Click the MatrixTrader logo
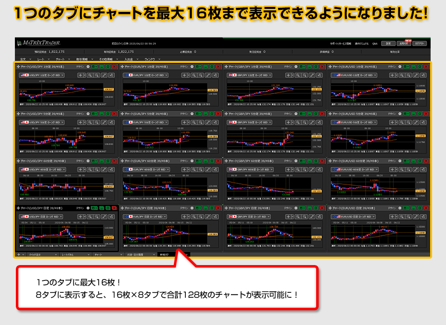446x325 pixels. pos(39,43)
